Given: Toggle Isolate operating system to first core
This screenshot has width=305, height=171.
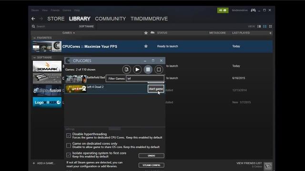Looking at the screenshot, I should pyautogui.click(x=69, y=155).
